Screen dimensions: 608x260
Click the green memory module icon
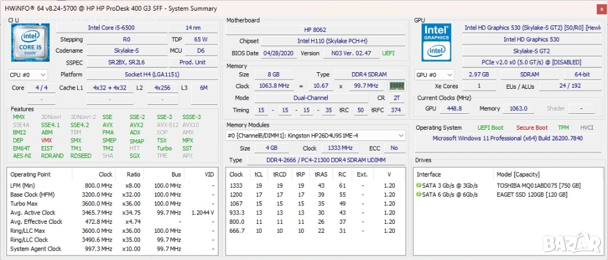pyautogui.click(x=397, y=86)
